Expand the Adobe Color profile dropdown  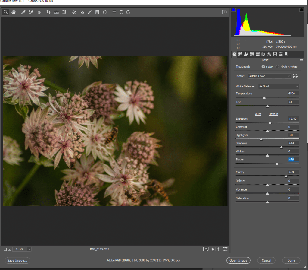coord(269,76)
